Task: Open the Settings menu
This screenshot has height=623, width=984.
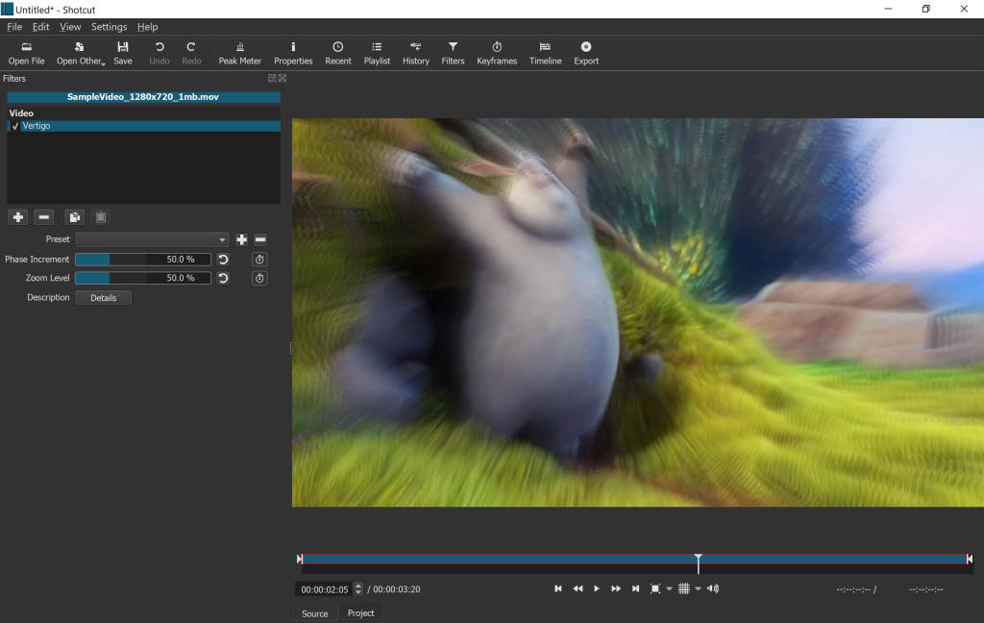Action: pos(109,27)
